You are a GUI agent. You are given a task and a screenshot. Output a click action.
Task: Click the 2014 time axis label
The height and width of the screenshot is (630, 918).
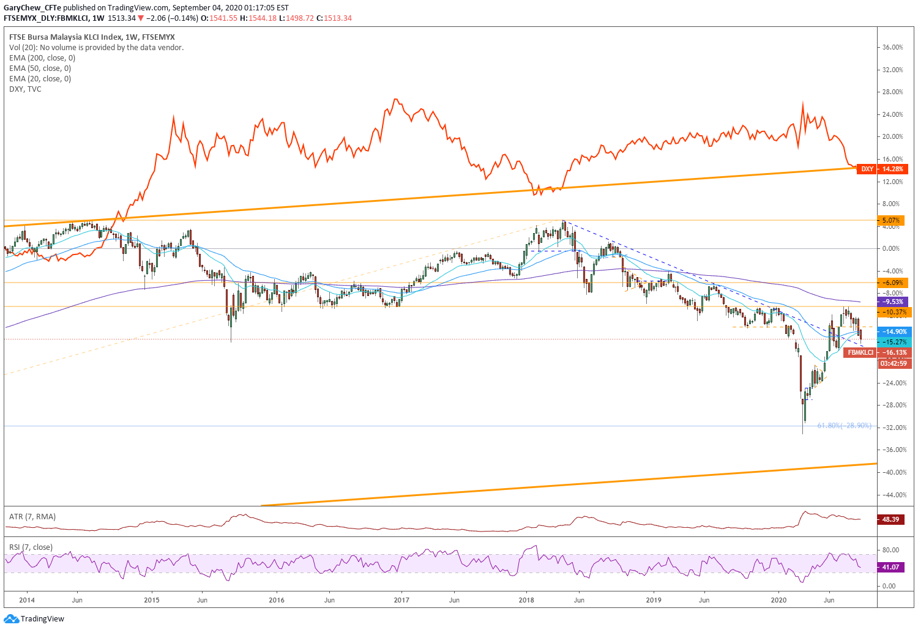click(x=27, y=600)
